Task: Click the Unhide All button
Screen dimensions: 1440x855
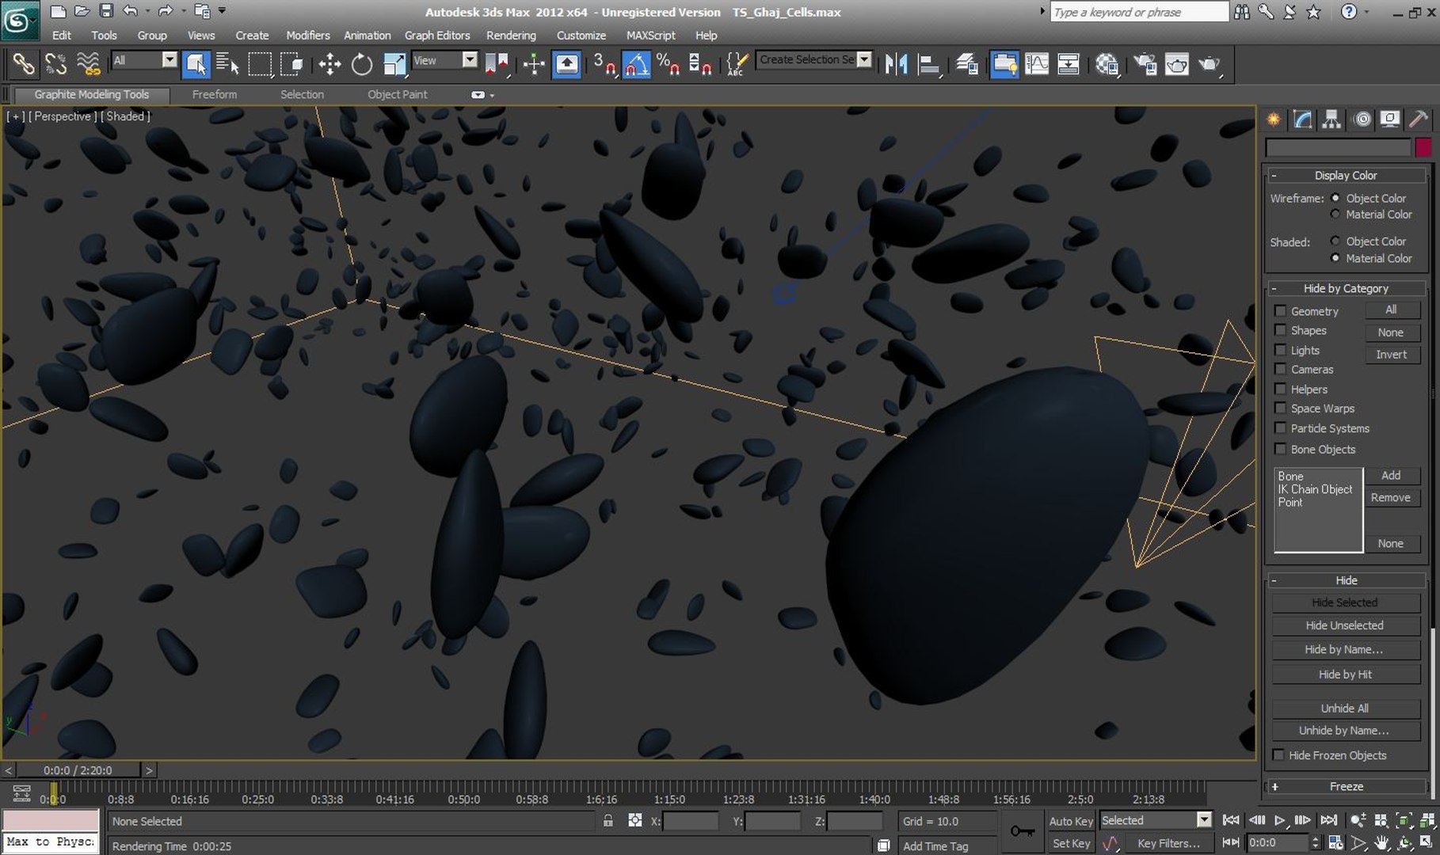Action: click(1345, 709)
